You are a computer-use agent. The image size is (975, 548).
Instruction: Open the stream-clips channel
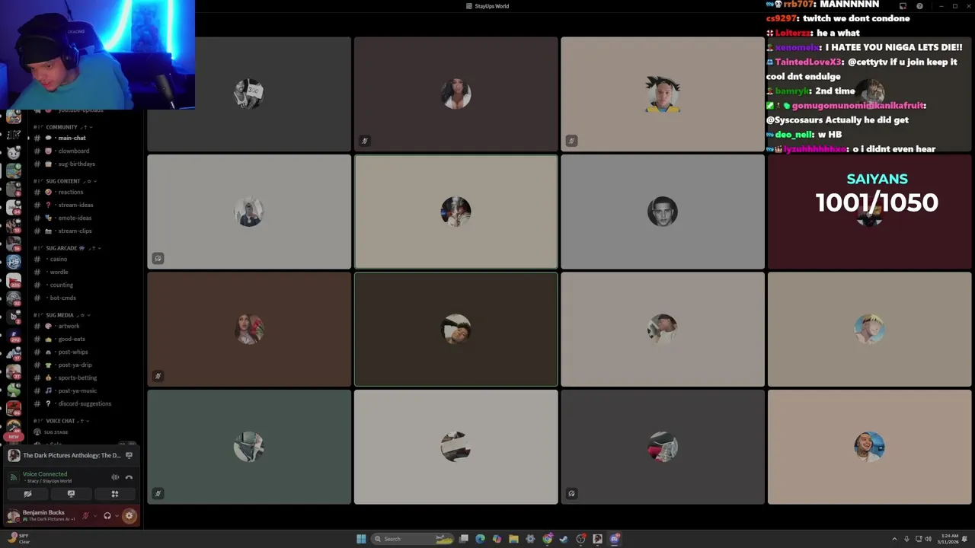pos(75,231)
